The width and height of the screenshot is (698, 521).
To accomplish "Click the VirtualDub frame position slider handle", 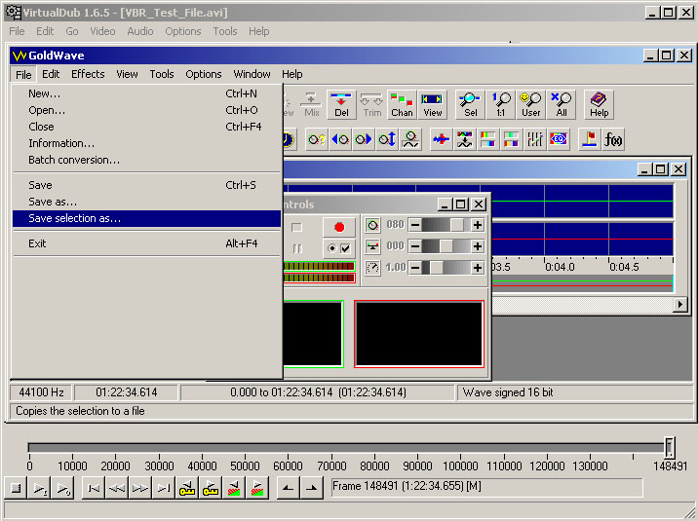I will point(670,447).
